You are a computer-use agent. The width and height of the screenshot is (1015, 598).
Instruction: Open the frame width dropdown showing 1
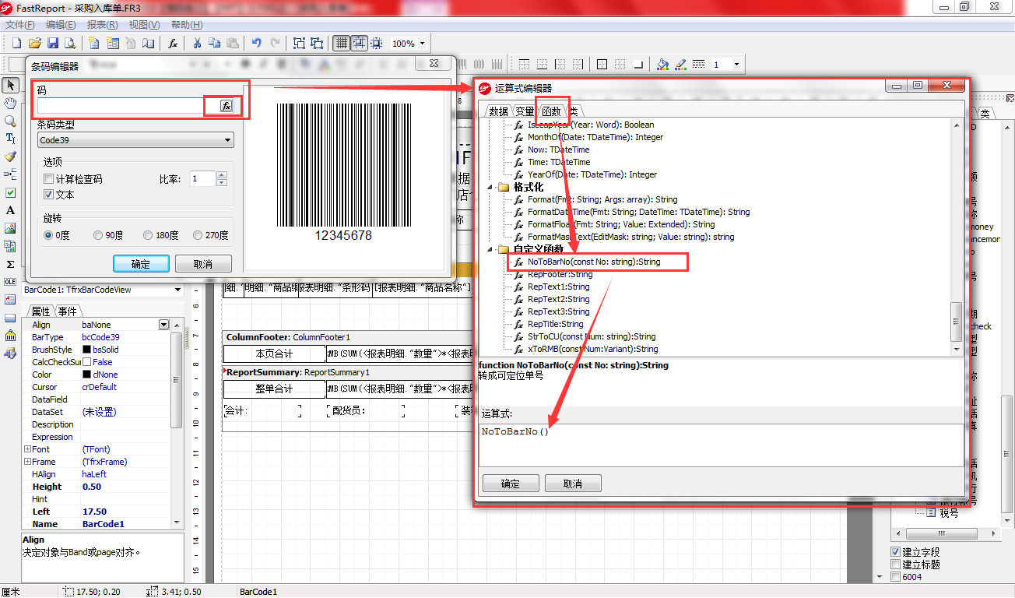[736, 65]
